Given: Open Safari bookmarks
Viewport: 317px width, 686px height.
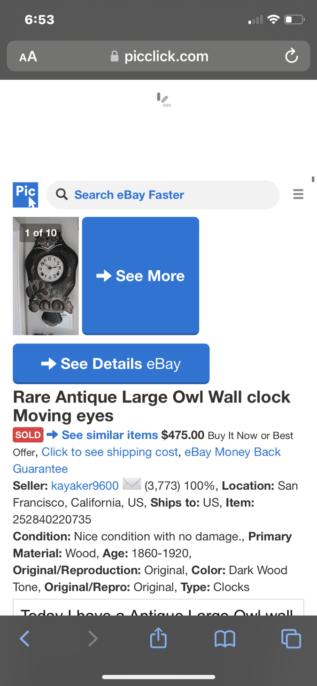Looking at the screenshot, I should 225,638.
